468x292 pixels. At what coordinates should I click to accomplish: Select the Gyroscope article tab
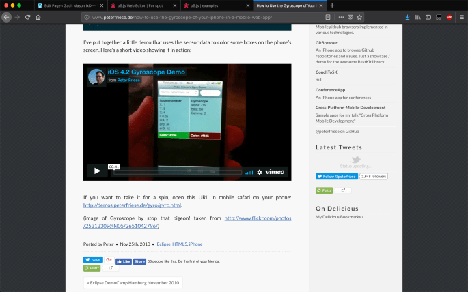[x=290, y=5]
